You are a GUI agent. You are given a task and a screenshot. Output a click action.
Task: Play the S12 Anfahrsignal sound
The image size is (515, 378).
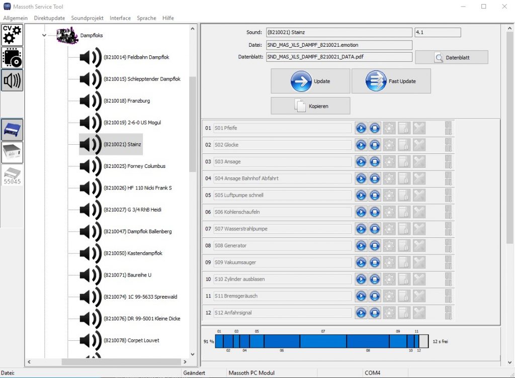point(361,313)
